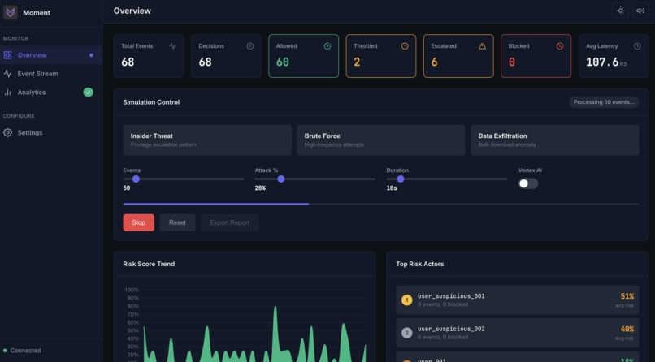Image resolution: width=655 pixels, height=362 pixels.
Task: Click the Analytics bar chart icon
Action: pyautogui.click(x=7, y=93)
